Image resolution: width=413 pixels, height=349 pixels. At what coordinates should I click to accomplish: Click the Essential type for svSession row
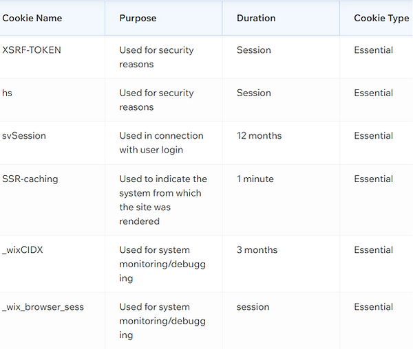click(x=374, y=135)
